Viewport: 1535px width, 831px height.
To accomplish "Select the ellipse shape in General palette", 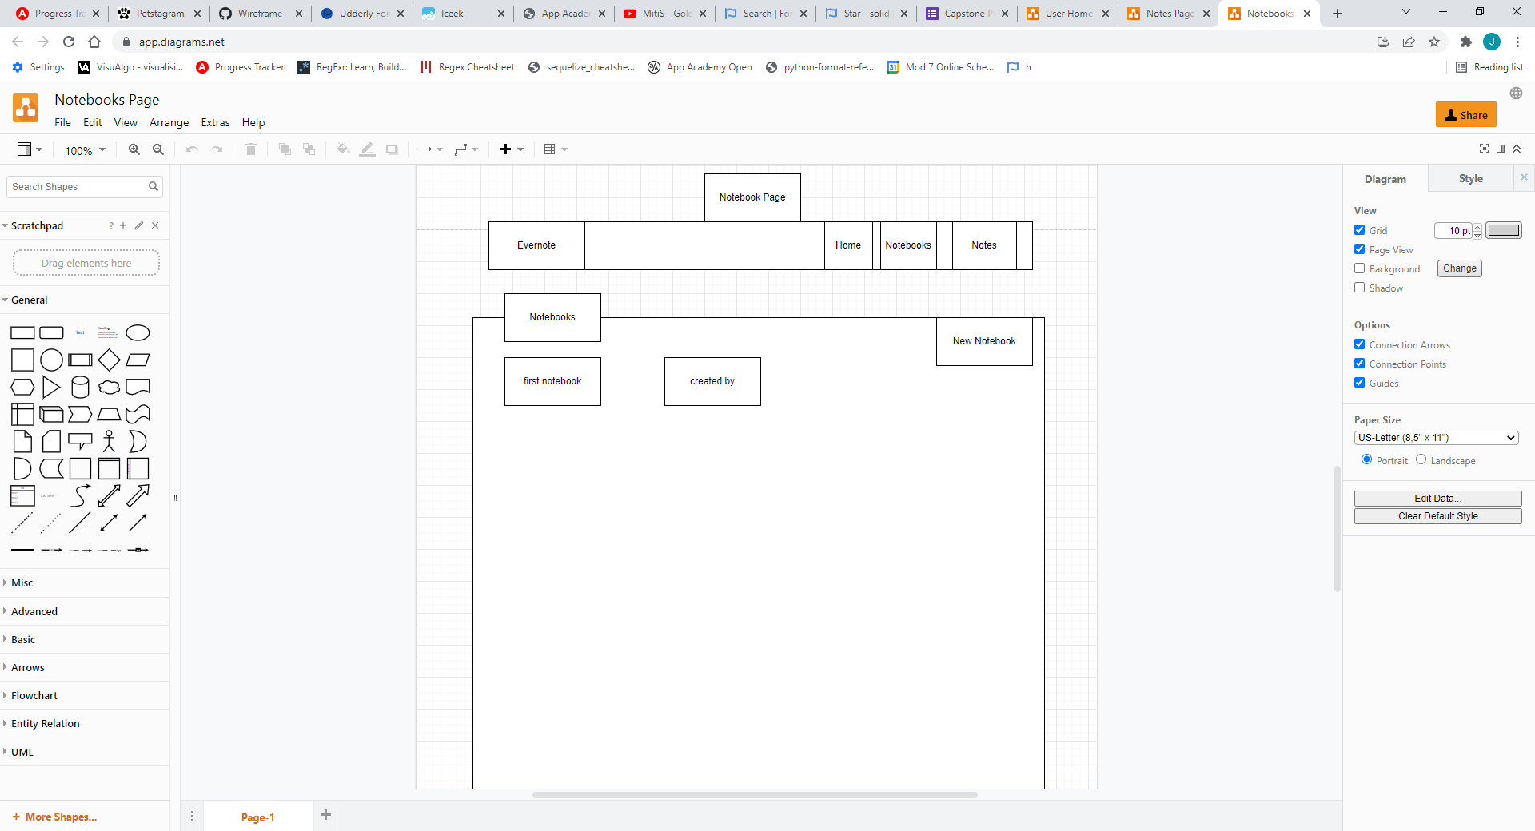I will pos(138,332).
